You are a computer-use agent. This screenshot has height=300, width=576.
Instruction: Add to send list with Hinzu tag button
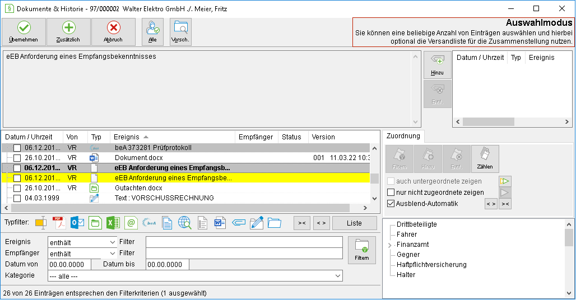pos(437,65)
